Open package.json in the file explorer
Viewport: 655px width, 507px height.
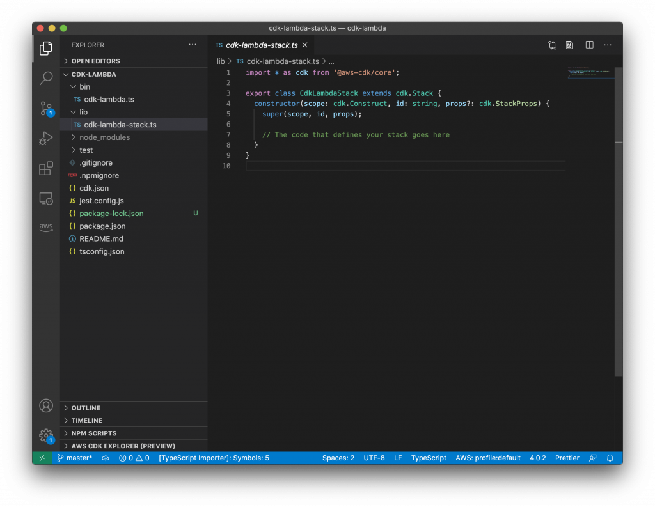click(102, 226)
